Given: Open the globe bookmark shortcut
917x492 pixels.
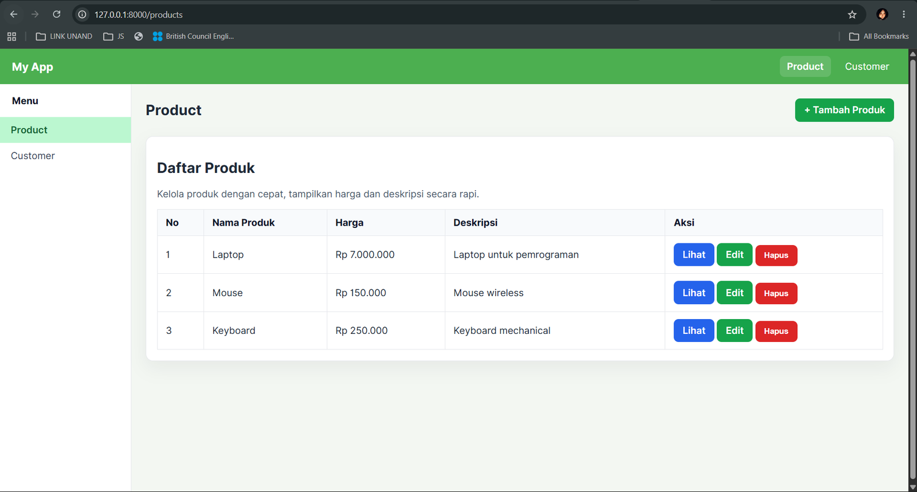Looking at the screenshot, I should click(139, 37).
